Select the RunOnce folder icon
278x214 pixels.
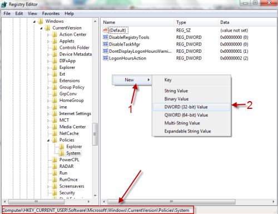[54, 180]
